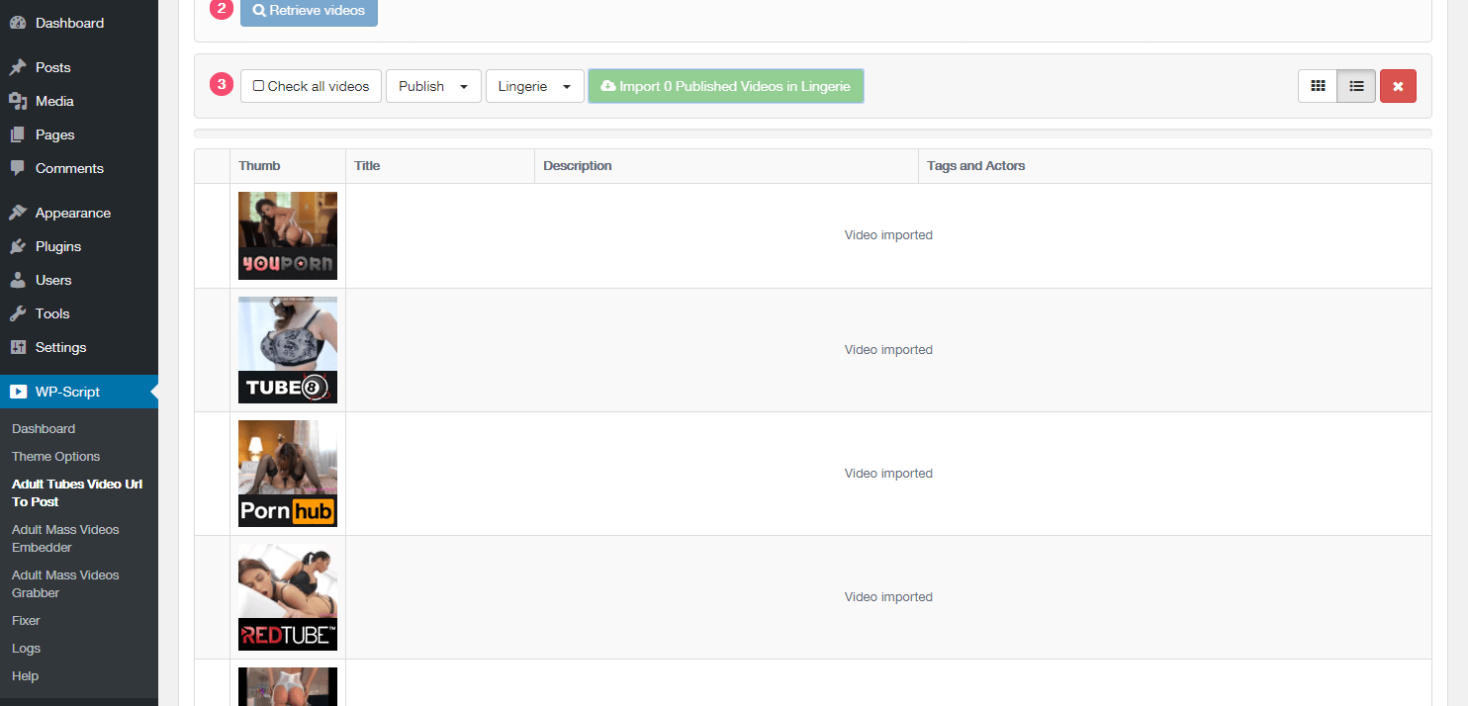Click the Retrieve videos button
The width and height of the screenshot is (1468, 706).
pyautogui.click(x=309, y=11)
